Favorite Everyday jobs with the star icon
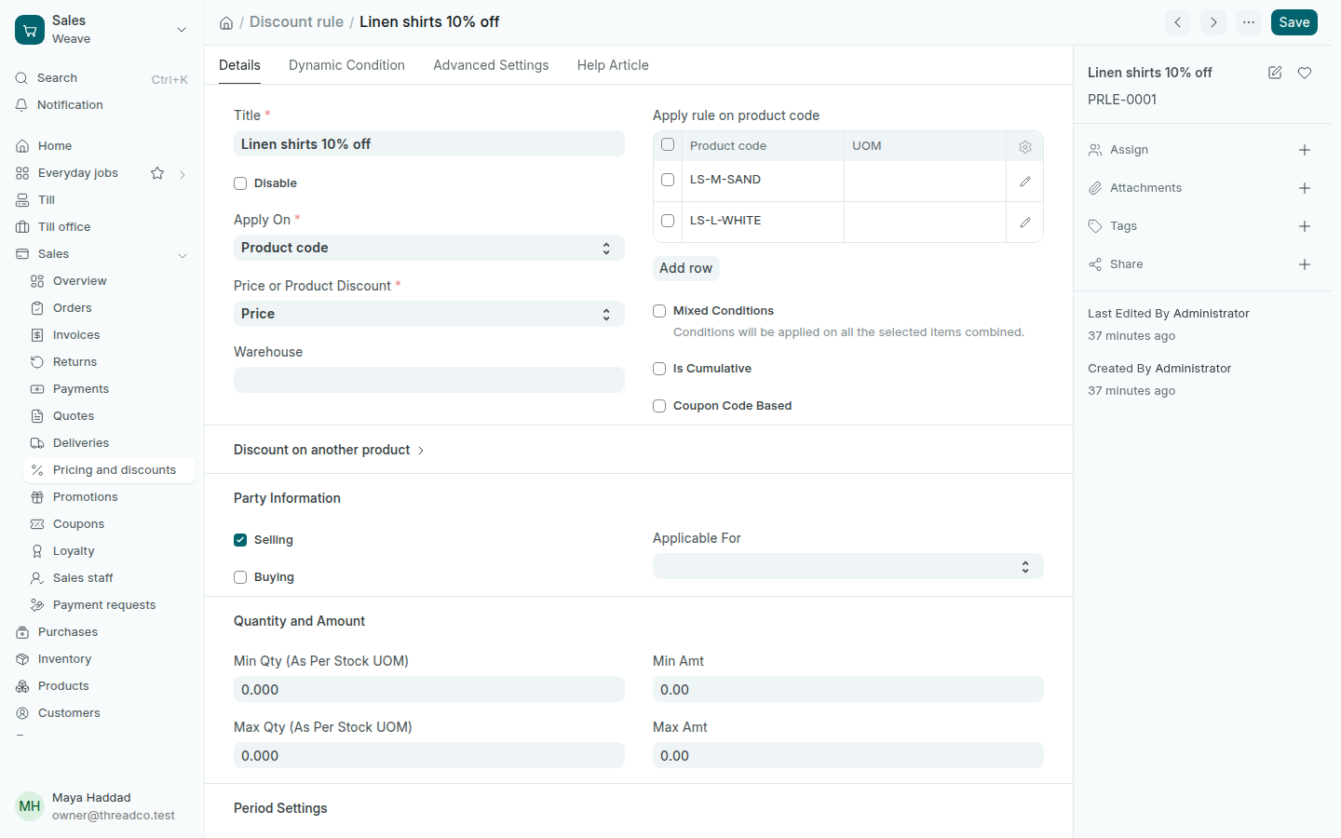 tap(157, 173)
